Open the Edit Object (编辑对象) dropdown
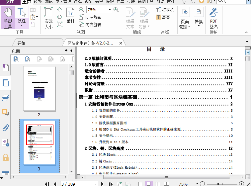 144,18
